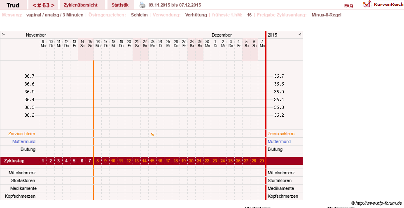Click the November month label
Screen dimensions: 404x208
pyautogui.click(x=36, y=35)
